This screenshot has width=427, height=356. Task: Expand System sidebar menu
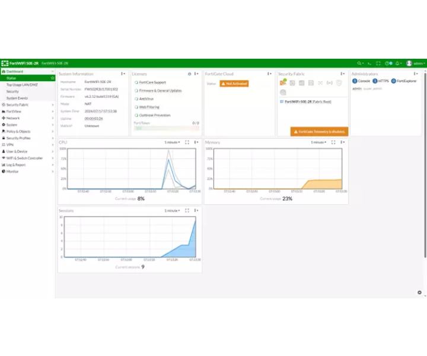(27, 125)
